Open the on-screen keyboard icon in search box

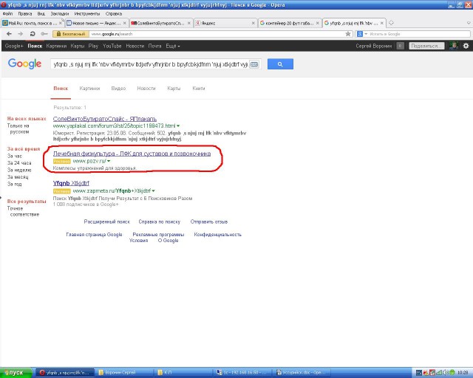click(x=254, y=64)
